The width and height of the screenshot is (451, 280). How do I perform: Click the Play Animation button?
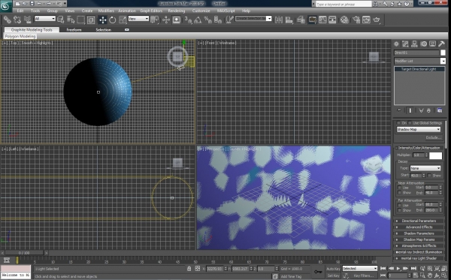[x=398, y=269]
